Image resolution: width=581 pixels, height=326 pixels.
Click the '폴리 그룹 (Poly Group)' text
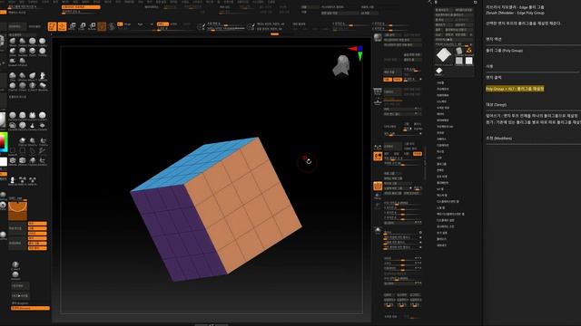[x=505, y=51]
